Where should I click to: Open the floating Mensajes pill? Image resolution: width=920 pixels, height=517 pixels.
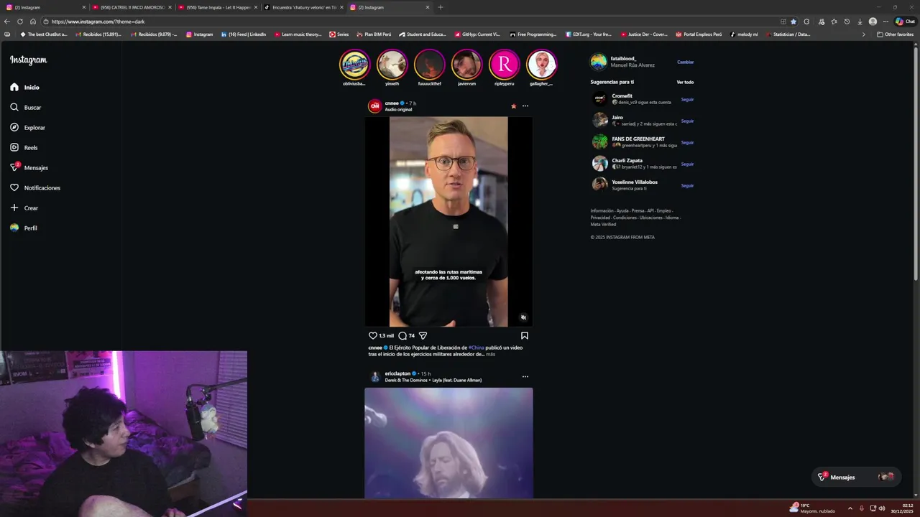click(856, 477)
